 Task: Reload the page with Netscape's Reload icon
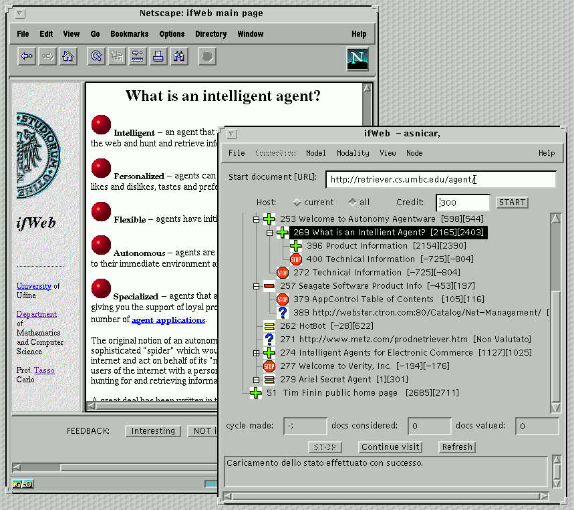tap(96, 56)
